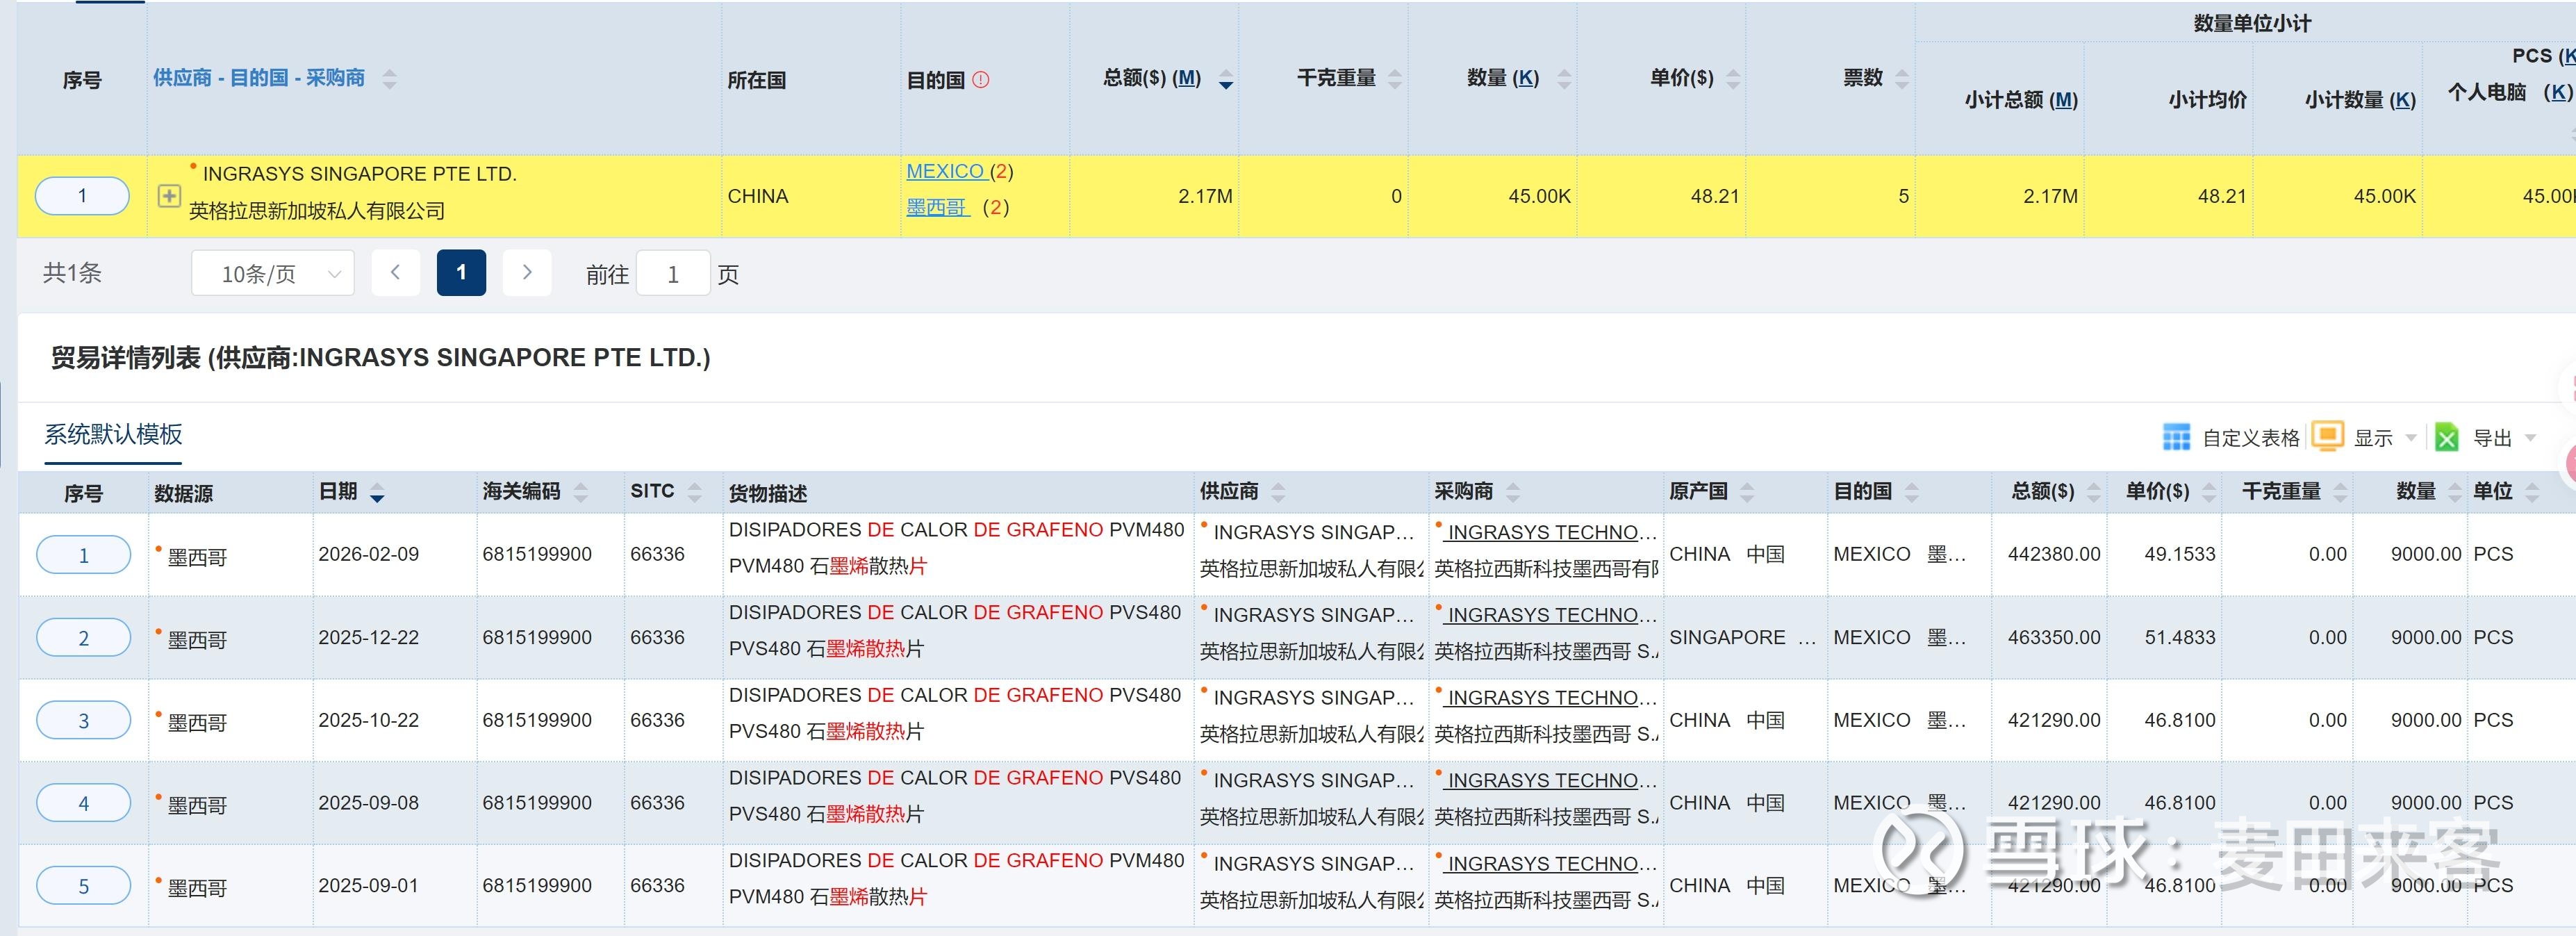Viewport: 2576px width, 936px height.
Task: Click the current page 1 button
Action: pyautogui.click(x=461, y=273)
